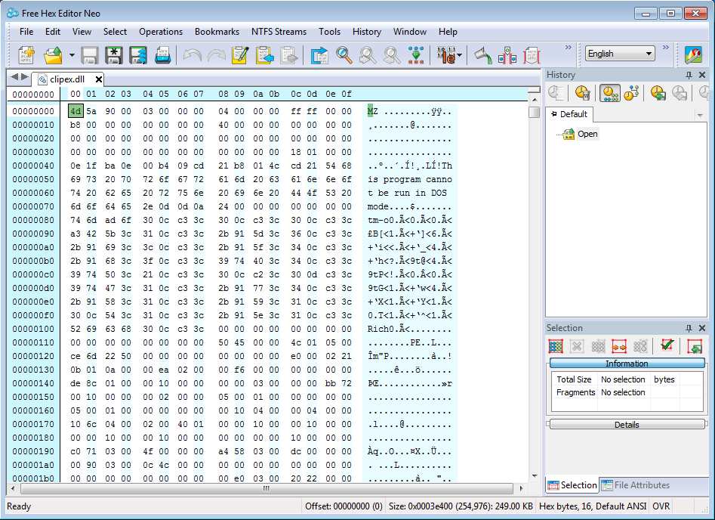
Task: Toggle OVR overwrite mode in status bar
Action: 661,506
